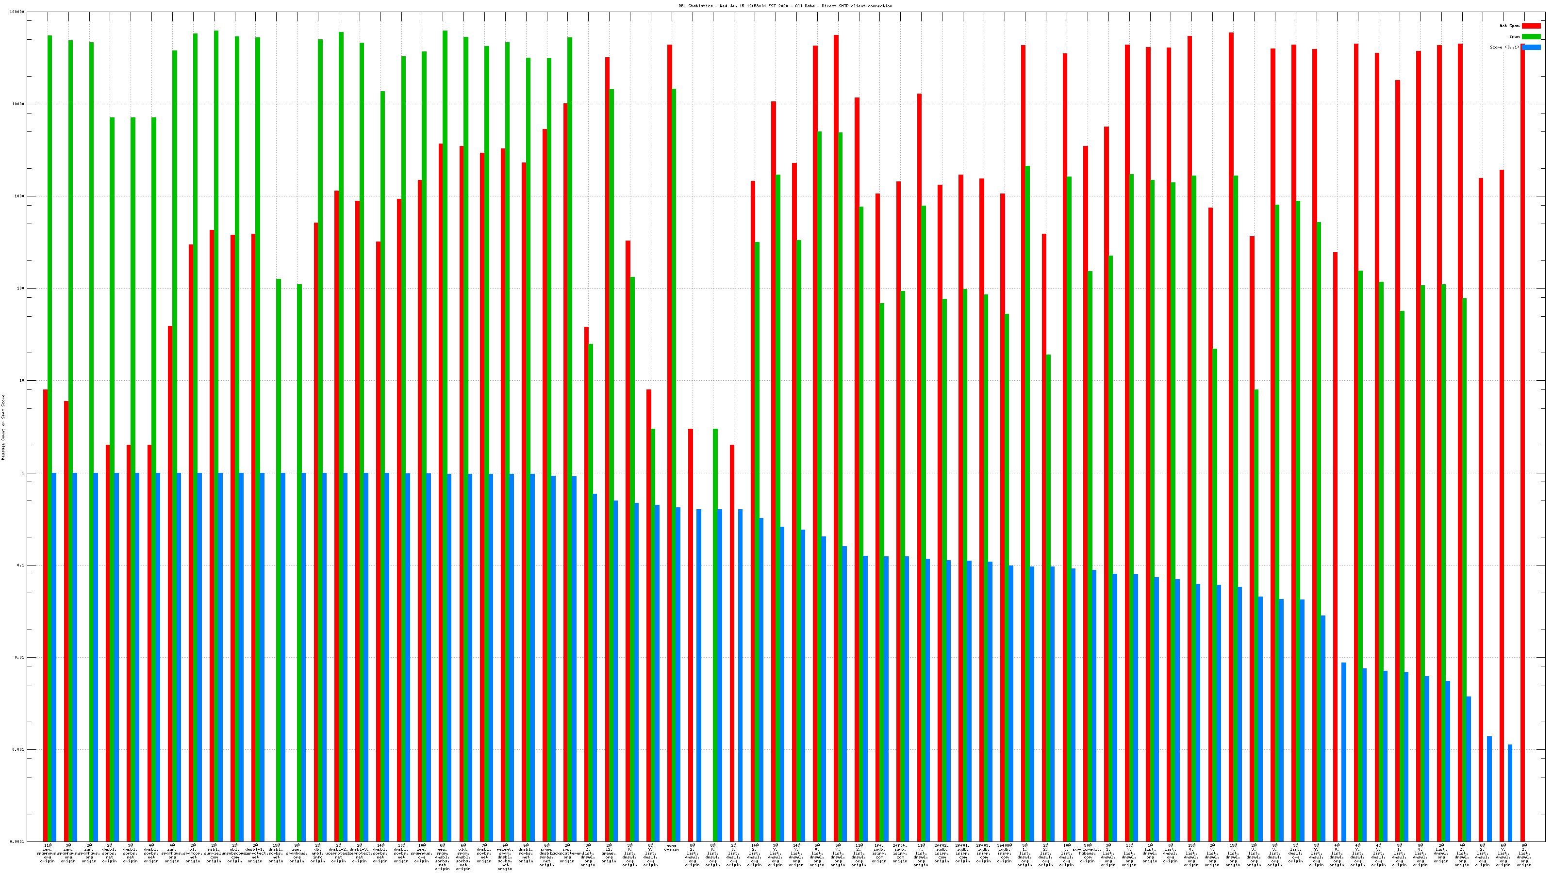The image size is (1553, 873).
Task: Click the RBL Statistics chart title
Action: [x=785, y=6]
